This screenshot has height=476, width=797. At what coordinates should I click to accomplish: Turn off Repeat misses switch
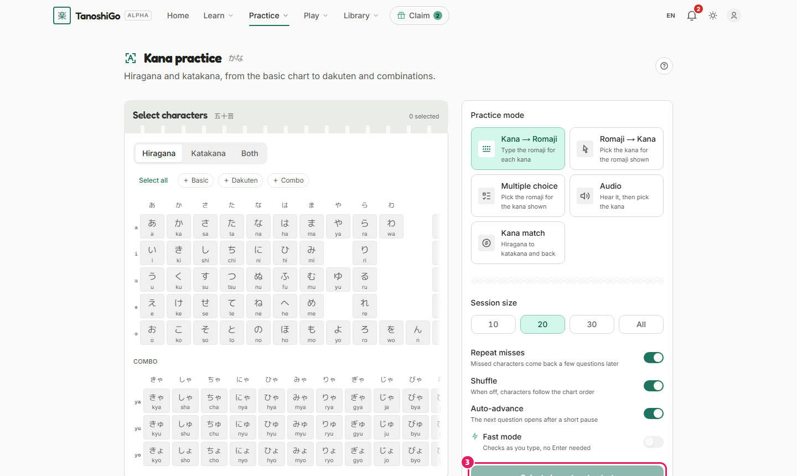tap(654, 358)
